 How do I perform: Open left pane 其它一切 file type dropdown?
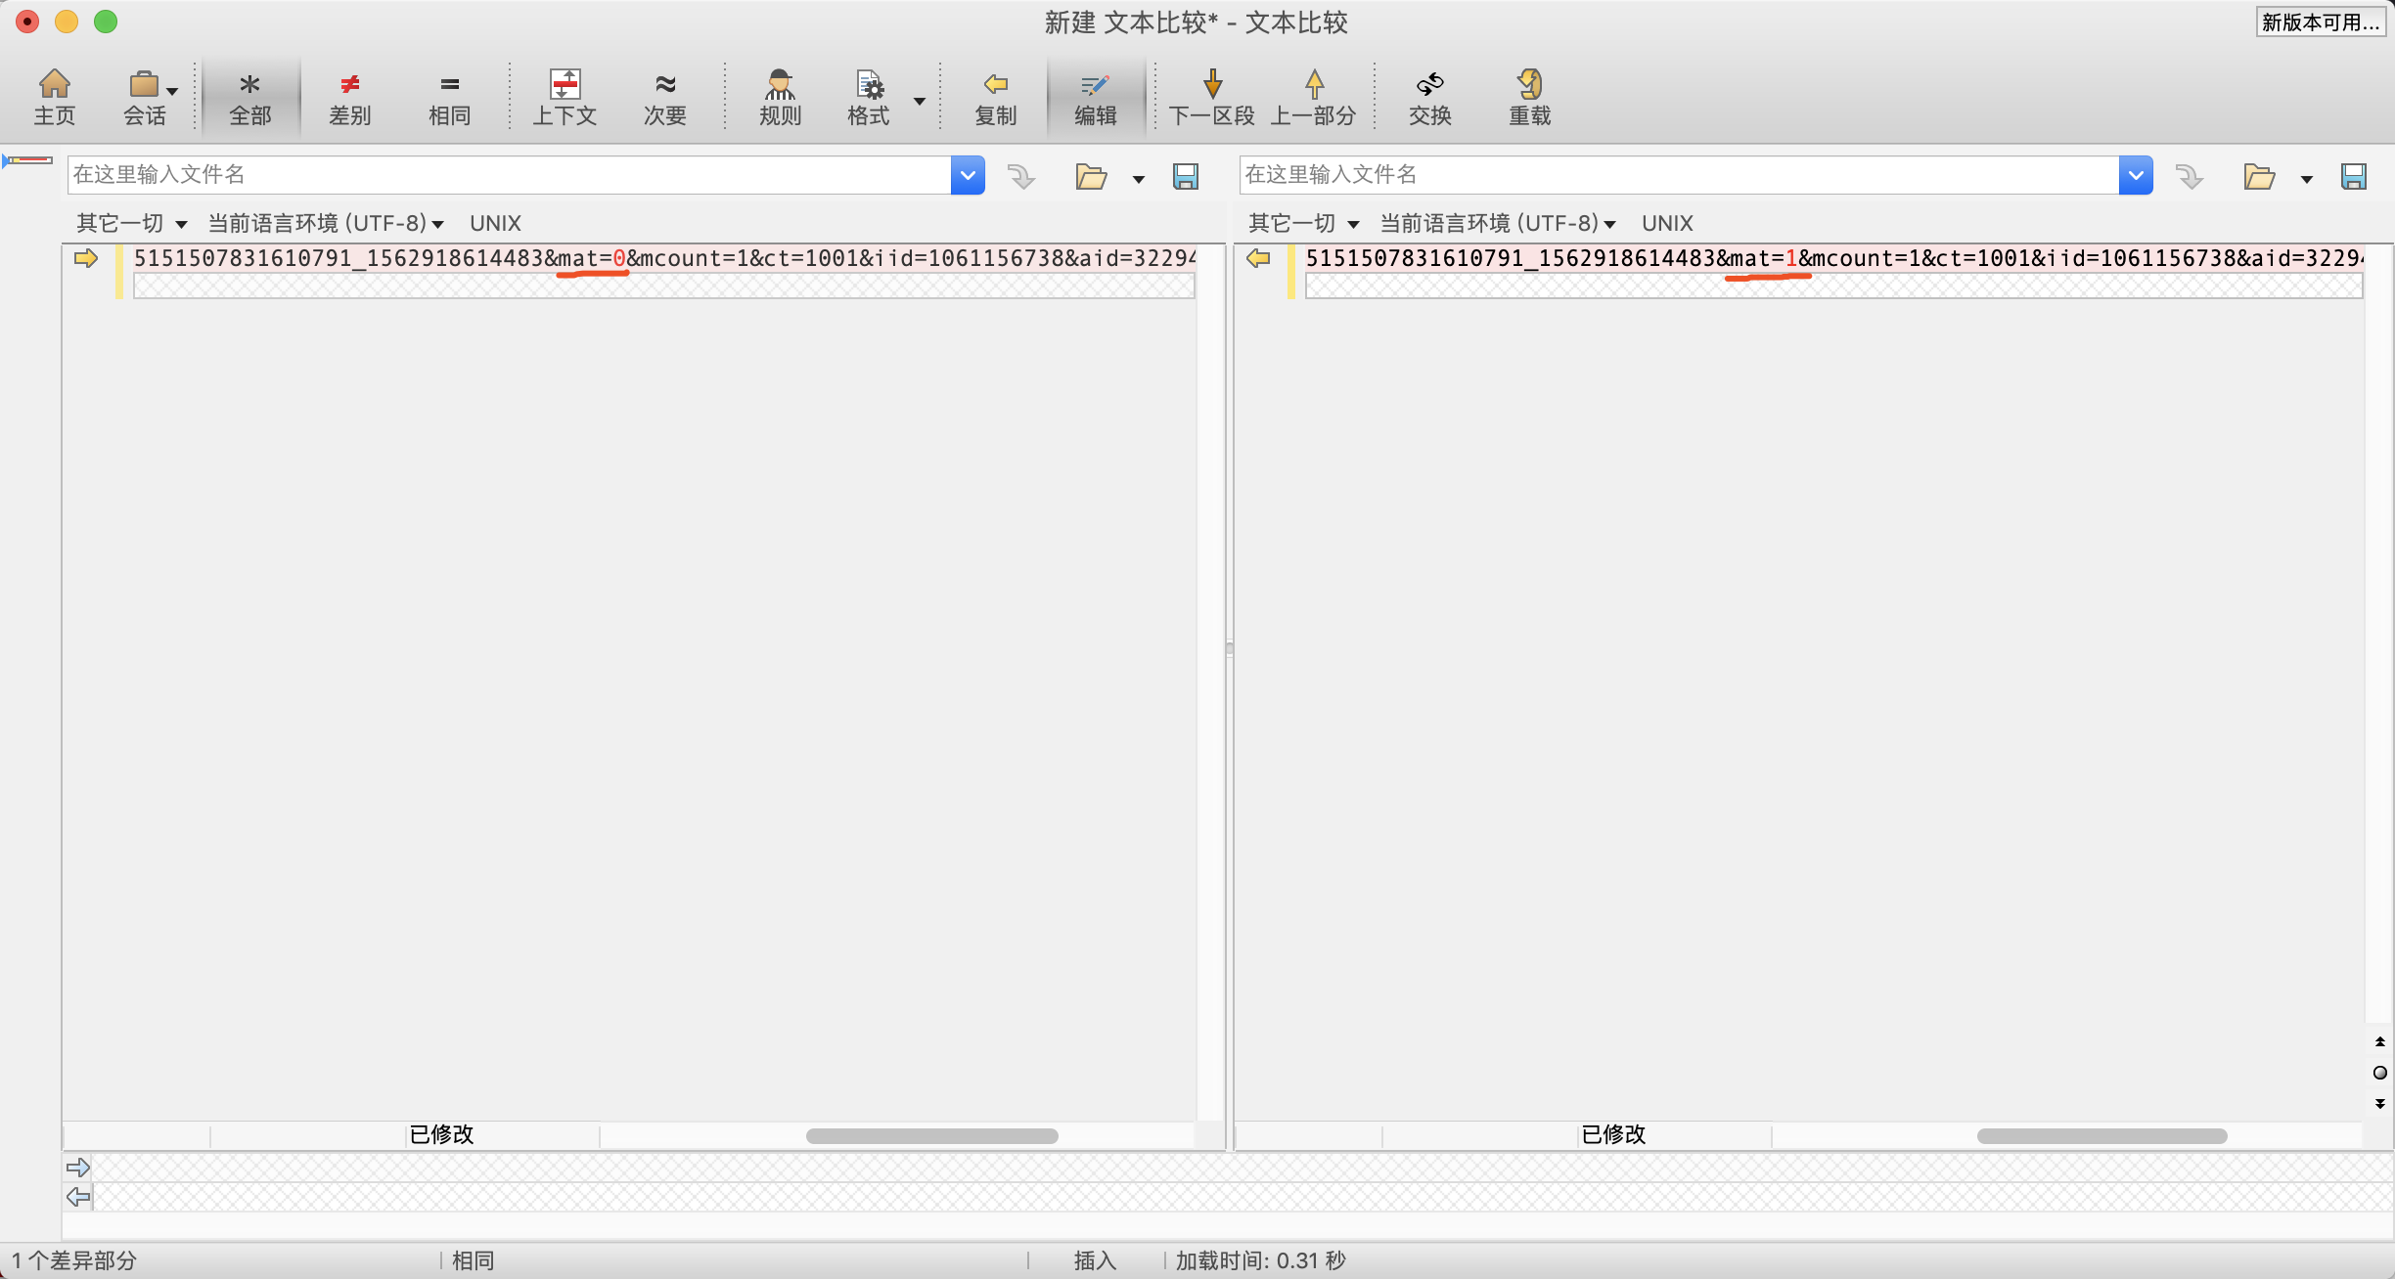click(131, 224)
